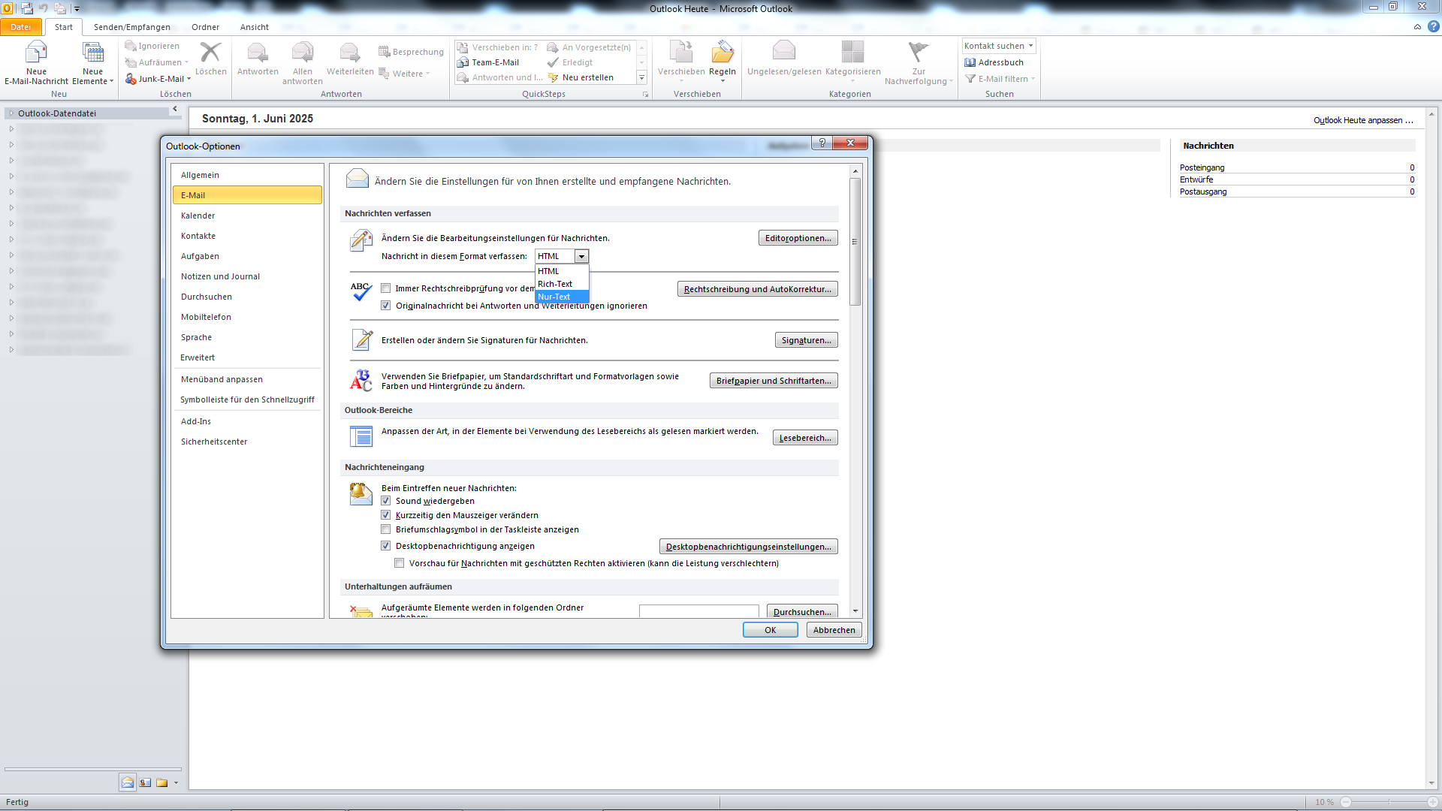The height and width of the screenshot is (811, 1442).
Task: Disable the Sound wiedergeben checkbox
Action: 386,501
